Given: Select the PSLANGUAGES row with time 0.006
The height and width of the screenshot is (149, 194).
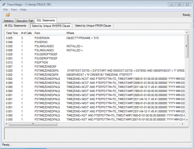Looking at the screenshot, I should pos(95,50).
